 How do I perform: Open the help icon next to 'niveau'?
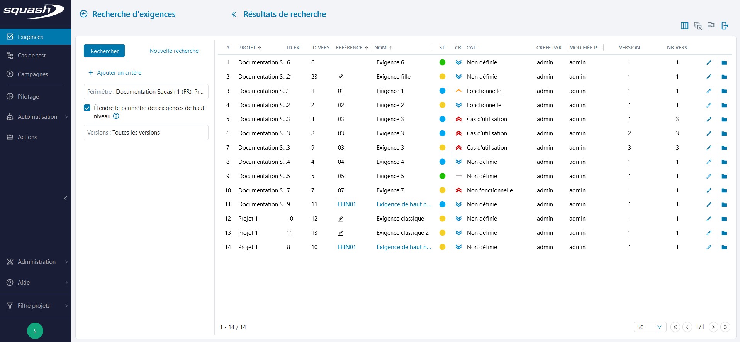coord(116,116)
